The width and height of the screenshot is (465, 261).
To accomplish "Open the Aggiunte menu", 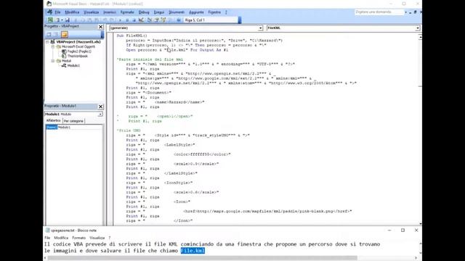I will click(196, 12).
